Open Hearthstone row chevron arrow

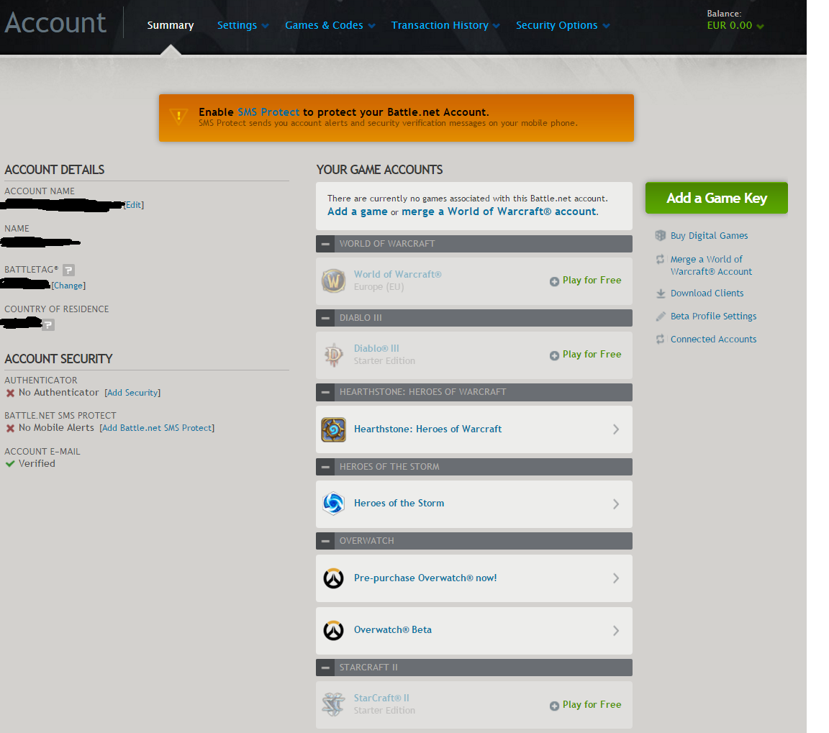click(x=616, y=429)
